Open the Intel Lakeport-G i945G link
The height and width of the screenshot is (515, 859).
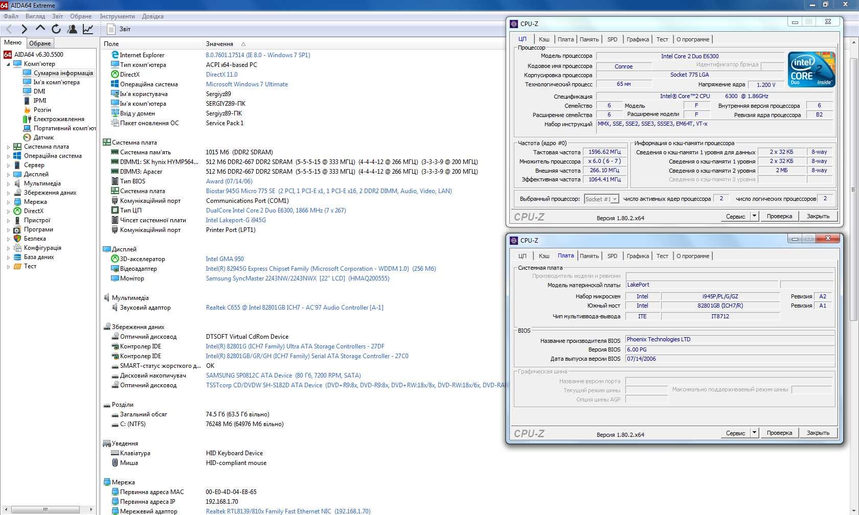pos(236,220)
